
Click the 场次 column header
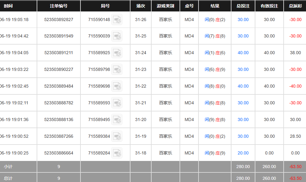click(141, 6)
